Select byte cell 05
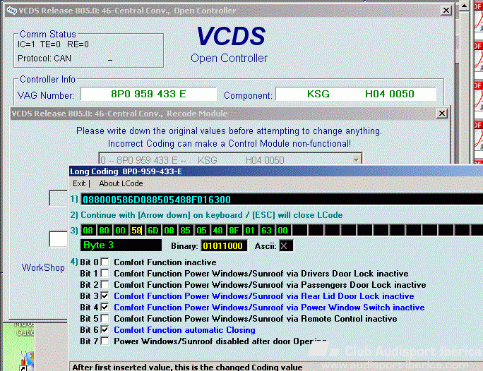Viewport: 483px width, 371px height. point(202,231)
